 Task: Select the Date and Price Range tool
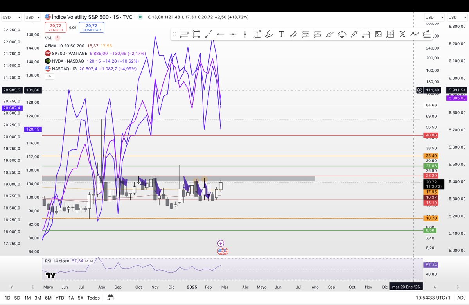pyautogui.click(x=390, y=34)
